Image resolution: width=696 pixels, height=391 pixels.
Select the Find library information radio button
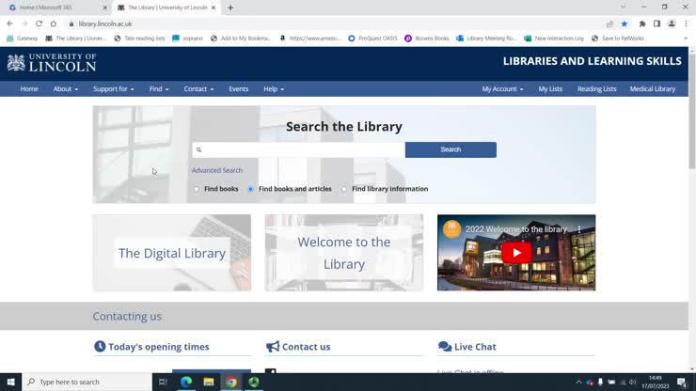(344, 189)
